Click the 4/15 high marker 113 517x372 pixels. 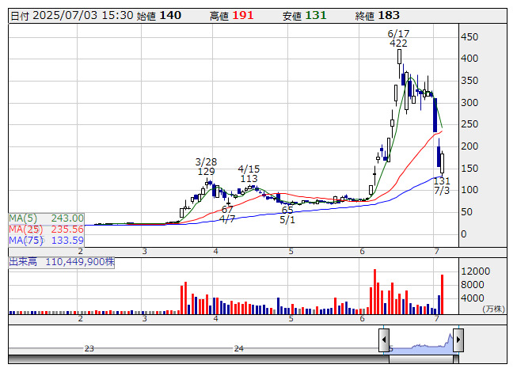249,179
